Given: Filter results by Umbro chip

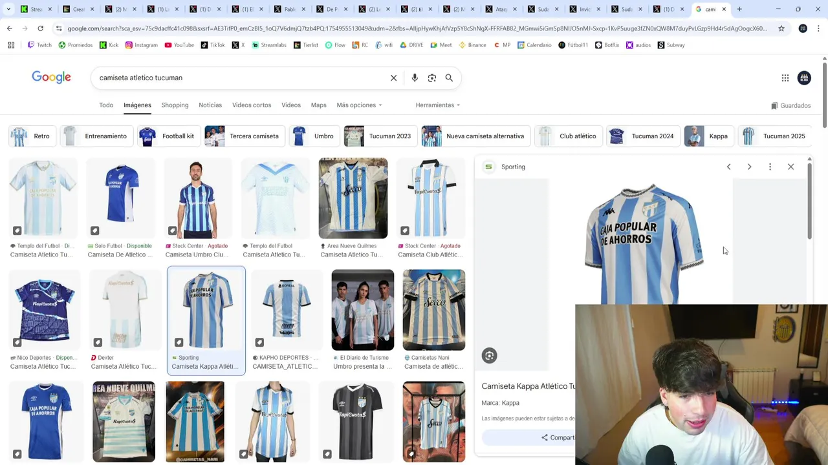Looking at the screenshot, I should coord(314,136).
